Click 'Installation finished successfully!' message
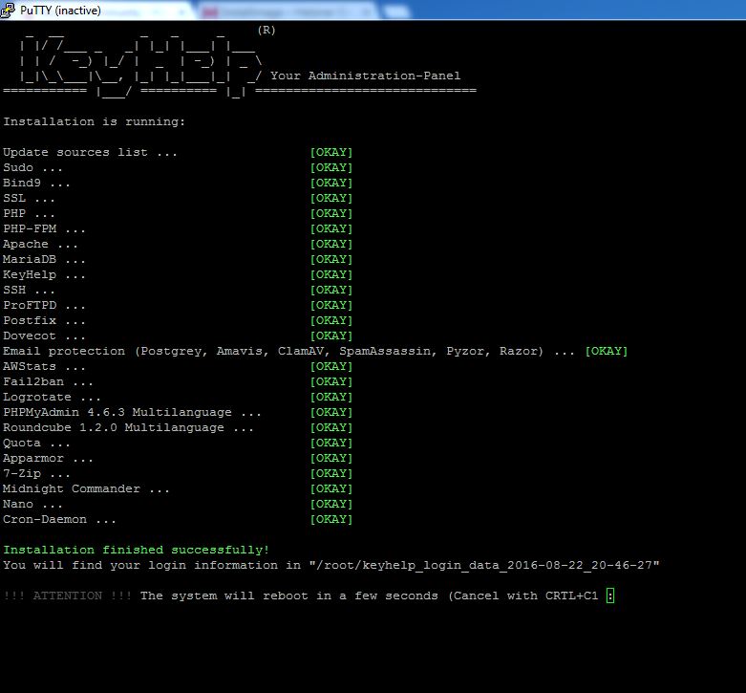Image resolution: width=746 pixels, height=693 pixels. (136, 550)
